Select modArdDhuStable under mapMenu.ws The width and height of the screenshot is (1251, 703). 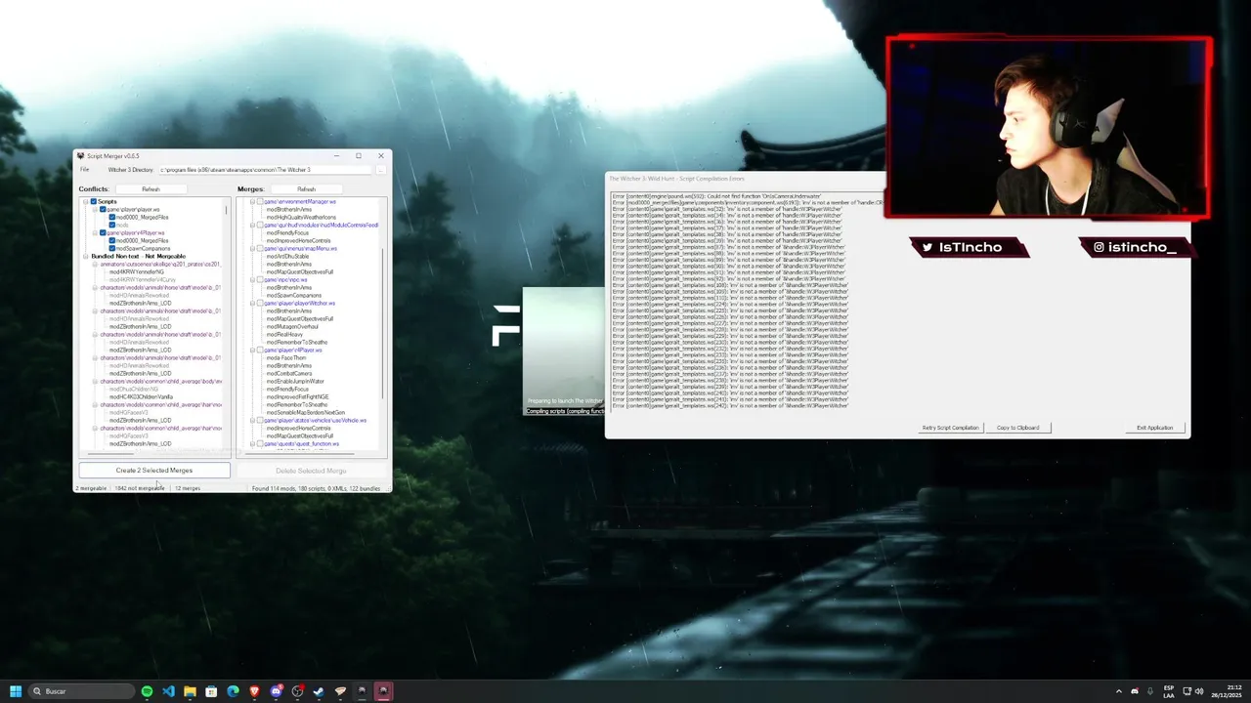click(287, 256)
